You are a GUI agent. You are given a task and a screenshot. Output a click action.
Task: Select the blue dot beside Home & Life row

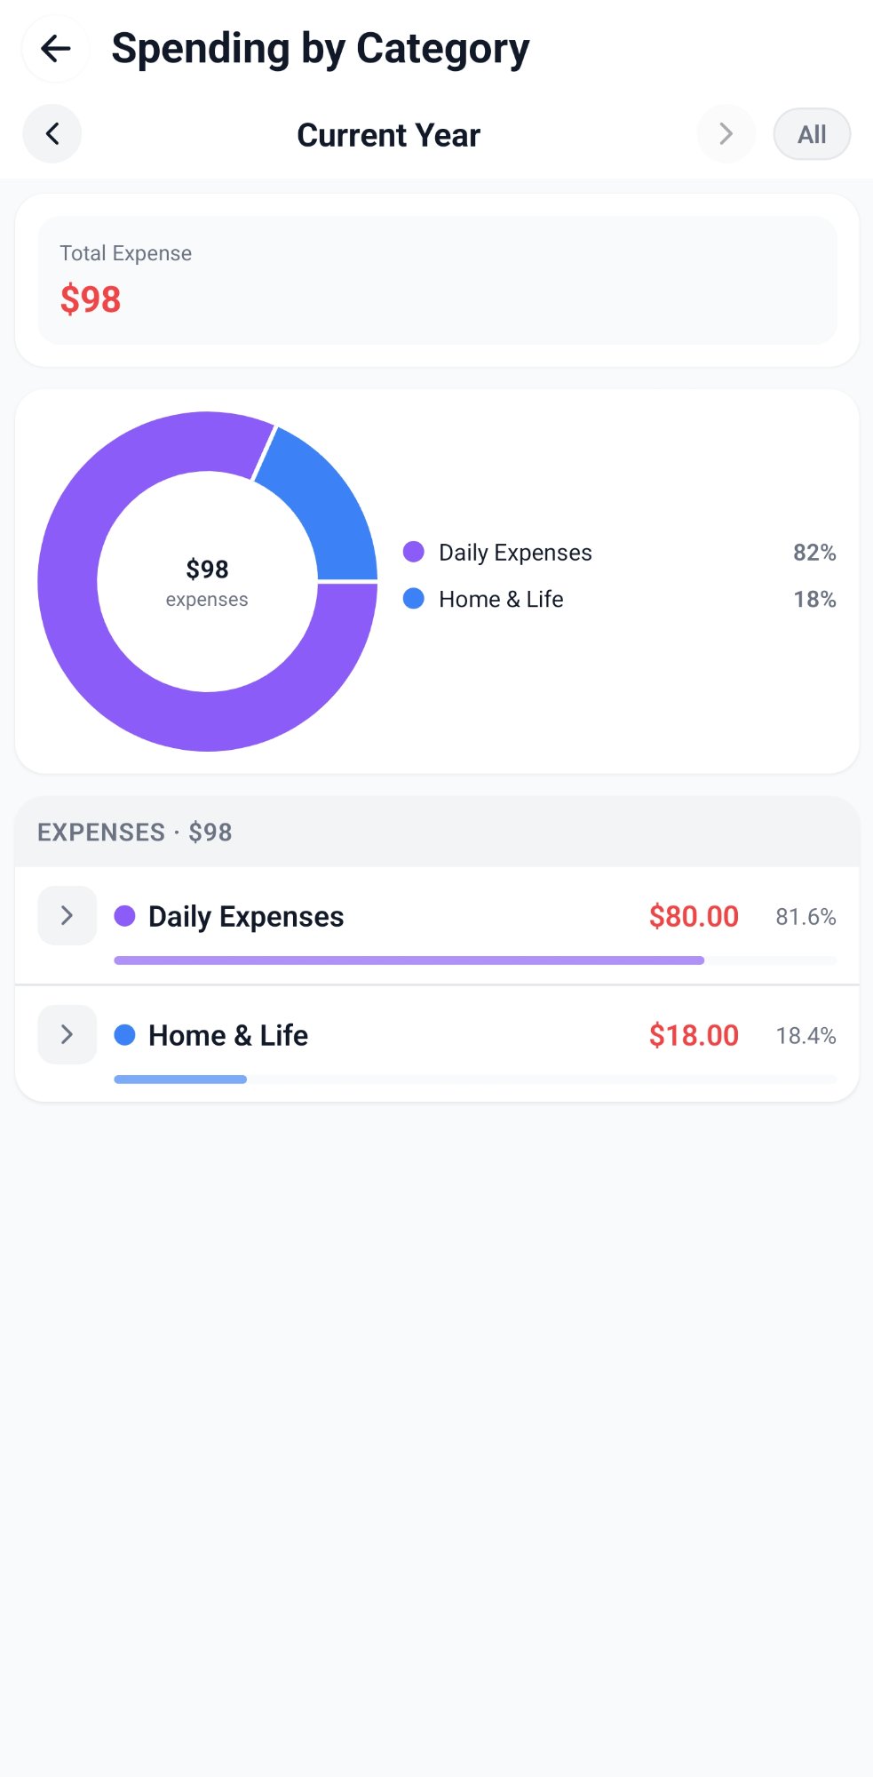tap(124, 1035)
